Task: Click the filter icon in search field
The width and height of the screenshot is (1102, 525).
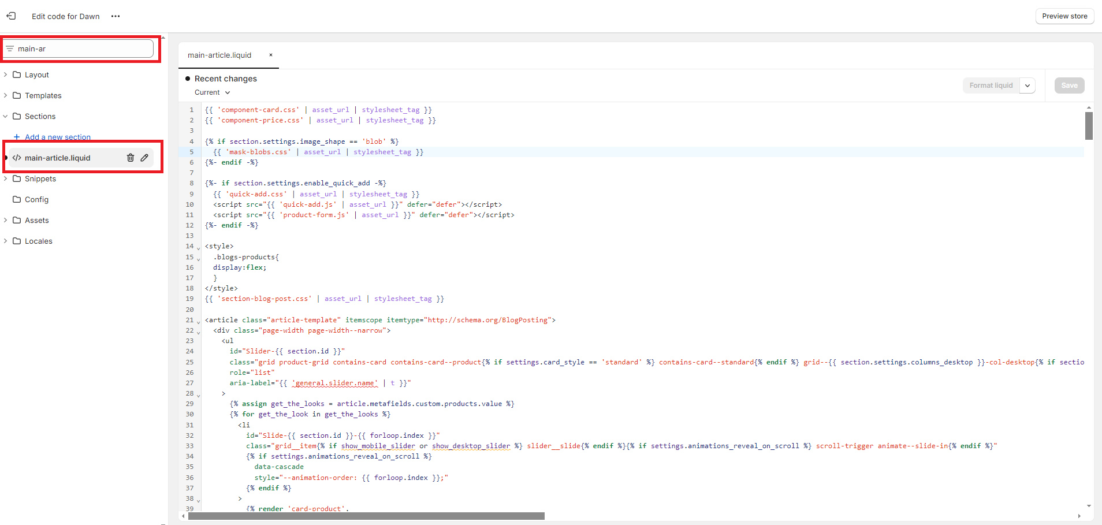Action: (10, 49)
